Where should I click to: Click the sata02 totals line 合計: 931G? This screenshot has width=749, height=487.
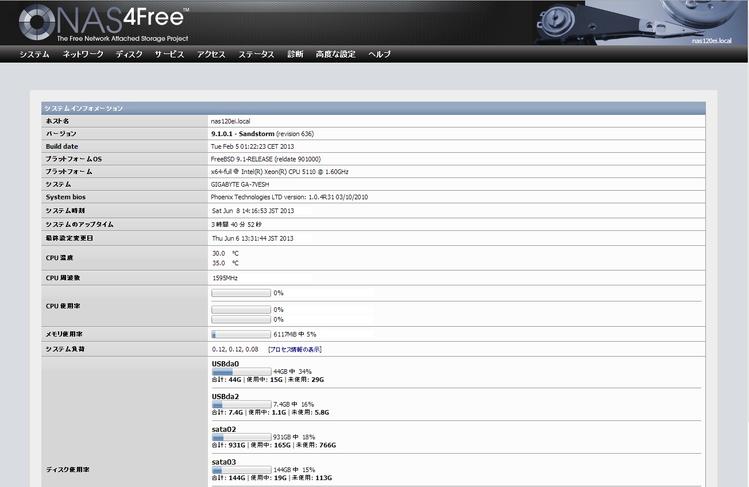tap(274, 445)
